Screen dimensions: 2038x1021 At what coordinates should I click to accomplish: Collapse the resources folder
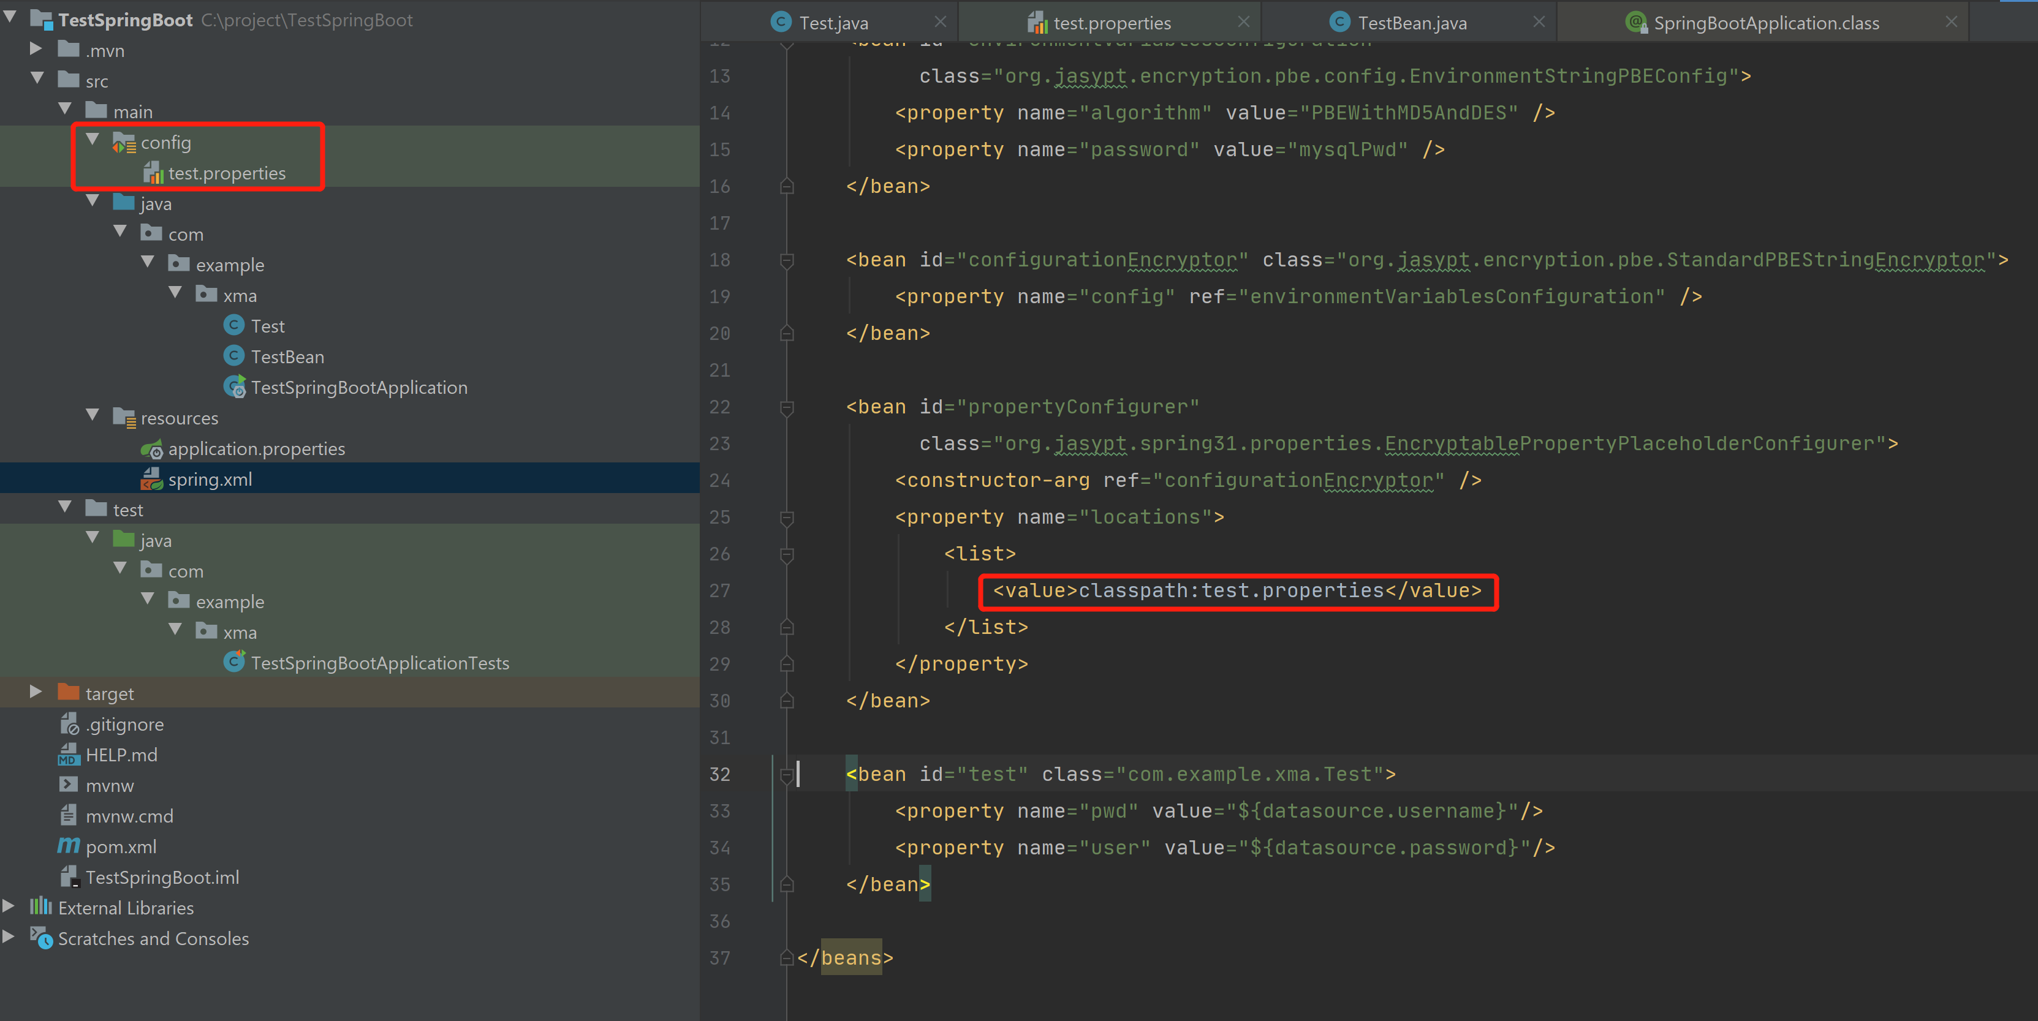click(x=93, y=416)
